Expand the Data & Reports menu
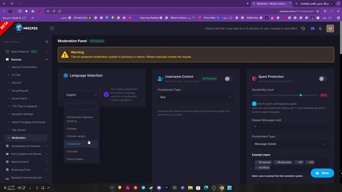Image resolution: width=342 pixels, height=192 pixels. 26,51
